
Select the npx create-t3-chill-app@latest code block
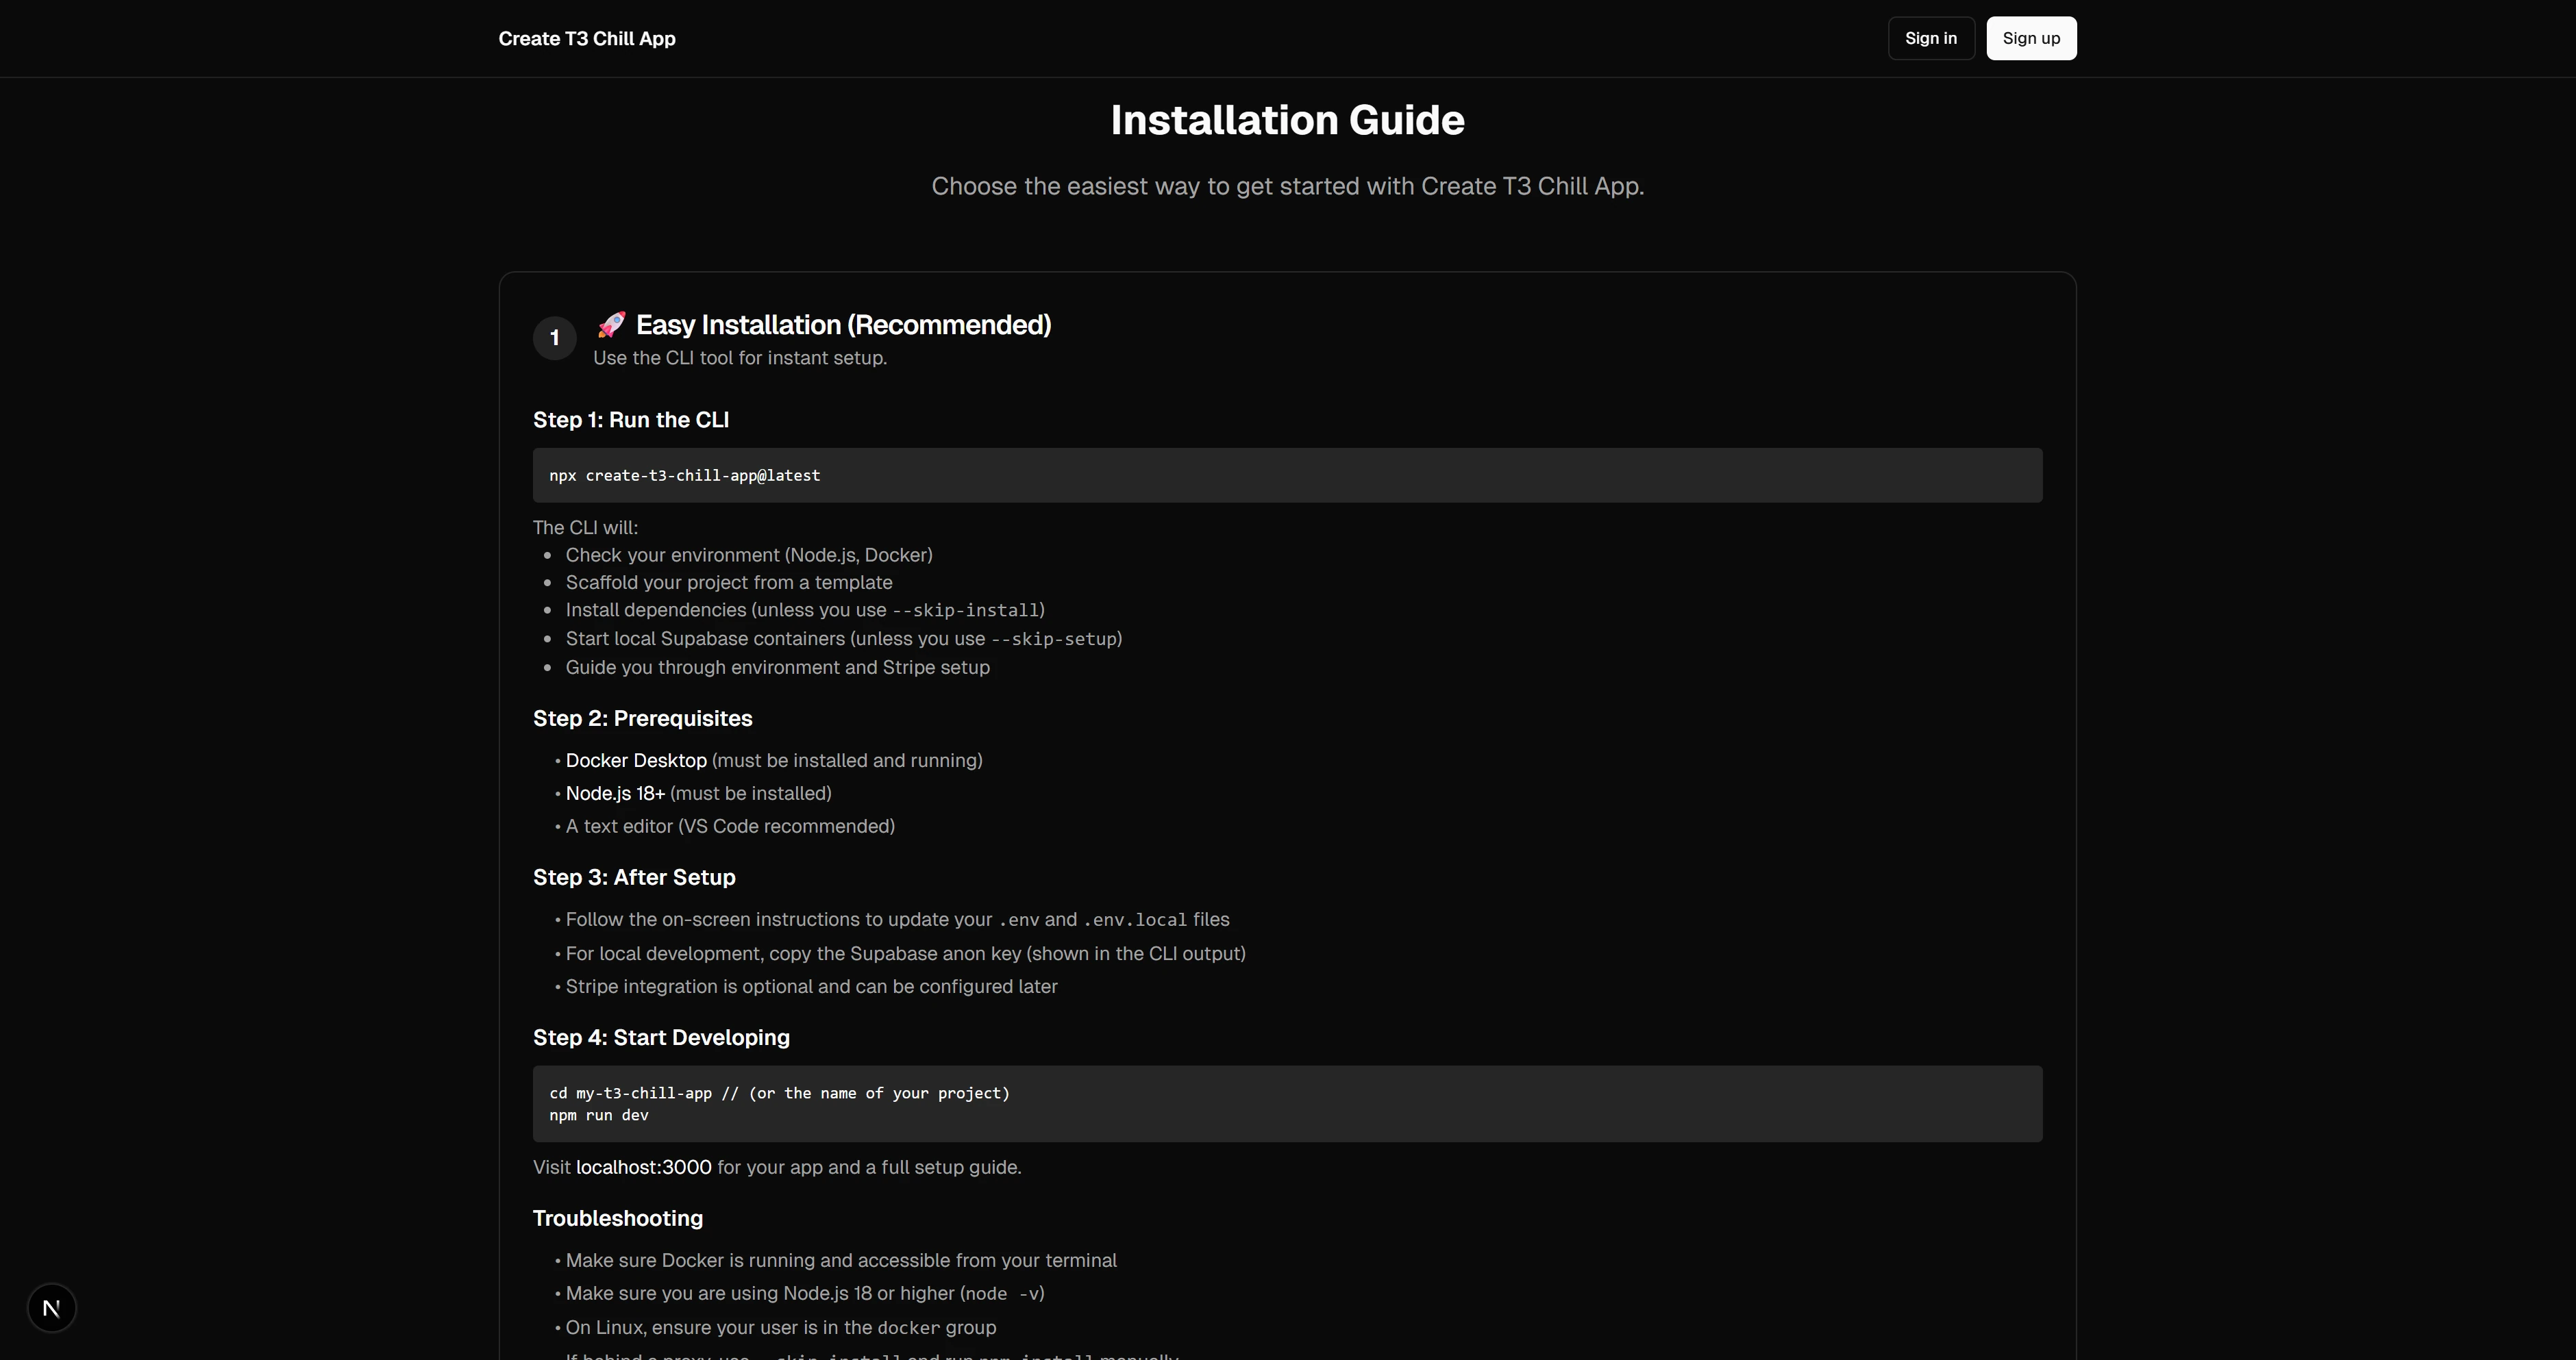(1287, 475)
